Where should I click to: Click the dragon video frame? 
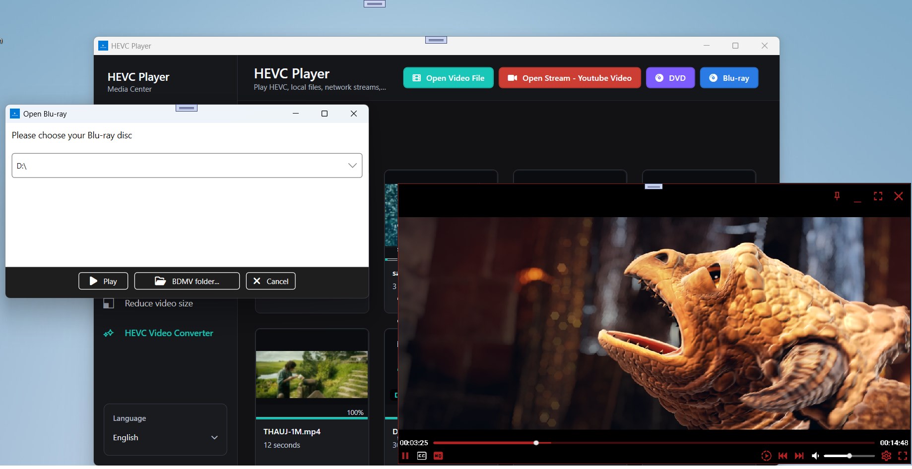click(654, 323)
